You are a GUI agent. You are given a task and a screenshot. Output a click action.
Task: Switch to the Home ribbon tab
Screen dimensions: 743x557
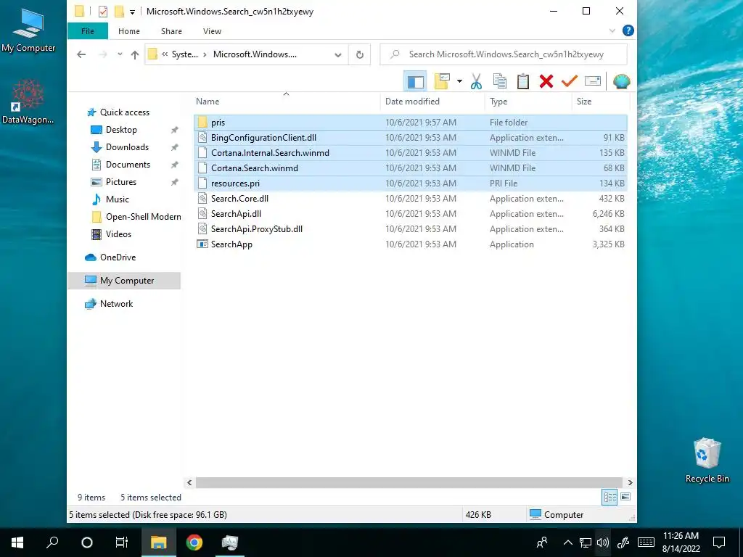129,31
